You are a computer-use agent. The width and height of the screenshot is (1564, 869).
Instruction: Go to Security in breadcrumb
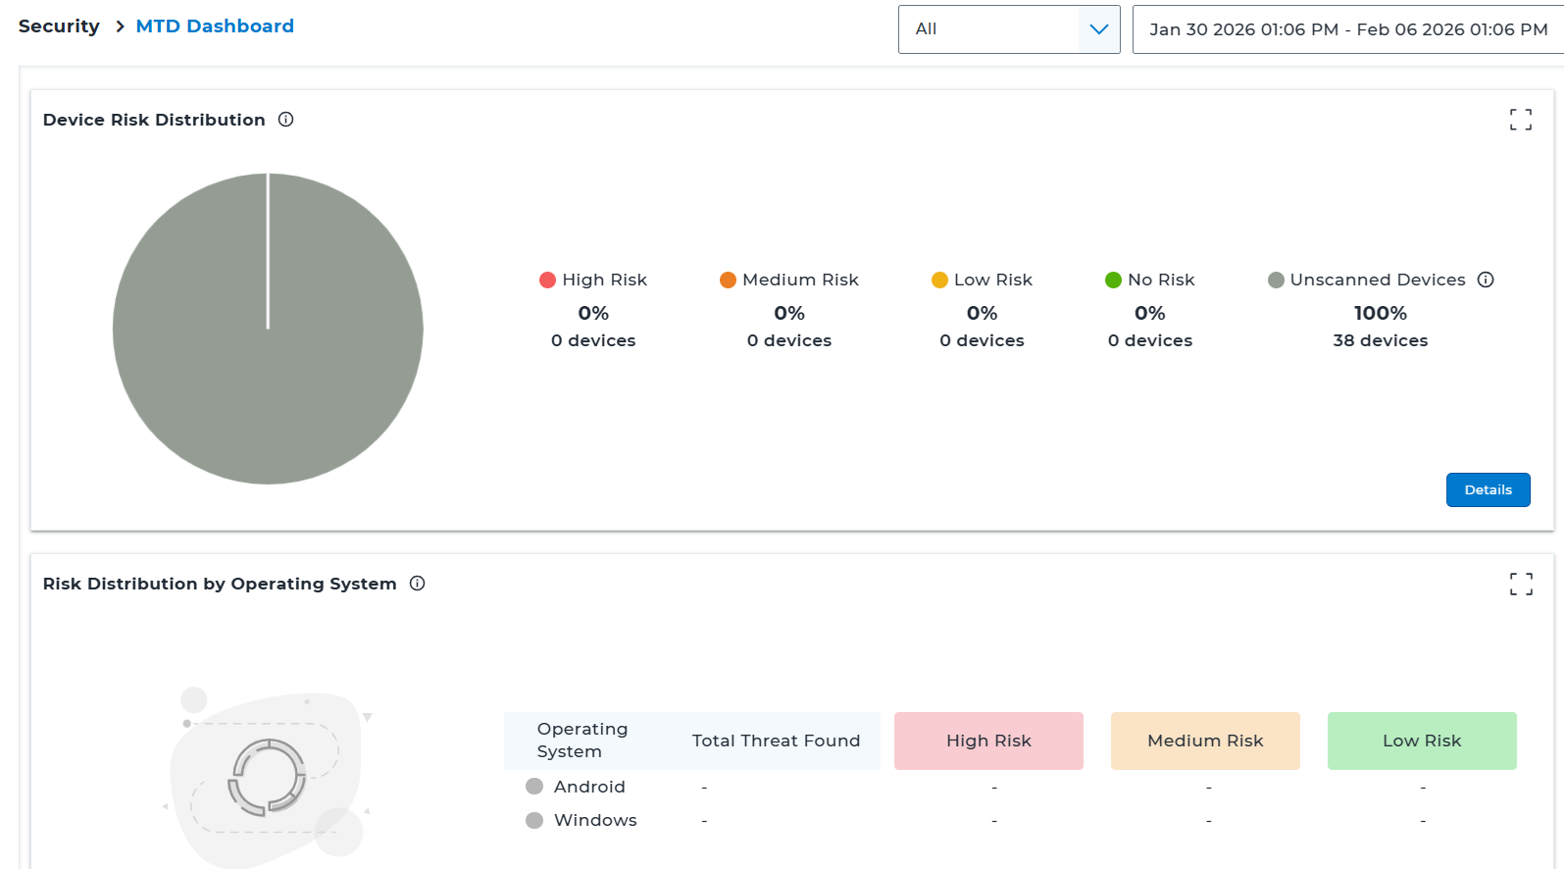point(59,26)
